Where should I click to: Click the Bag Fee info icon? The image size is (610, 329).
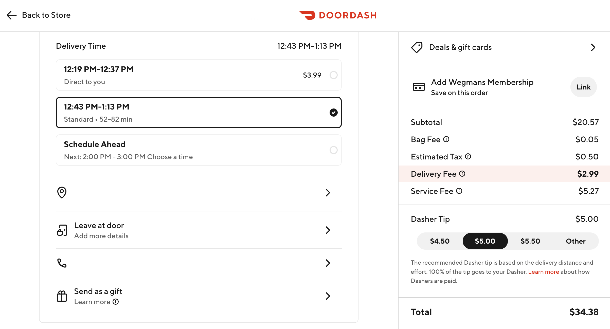[446, 139]
